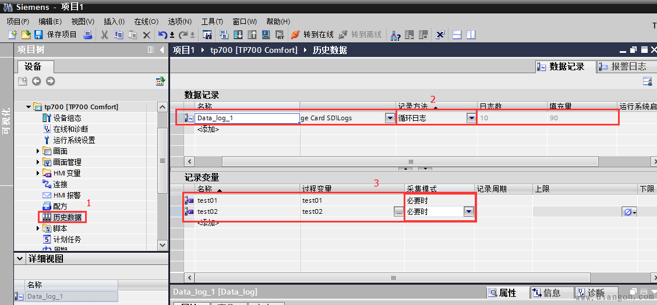
Task: Click the Undo arrow icon
Action: 163,35
